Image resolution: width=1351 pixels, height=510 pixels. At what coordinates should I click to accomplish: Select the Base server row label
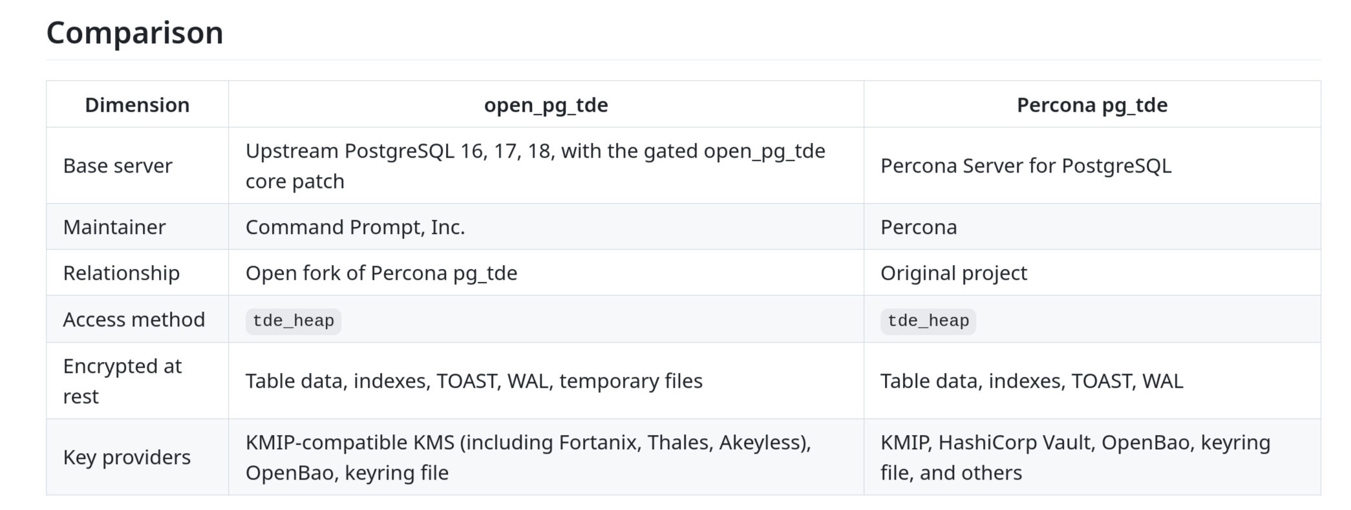pos(118,166)
